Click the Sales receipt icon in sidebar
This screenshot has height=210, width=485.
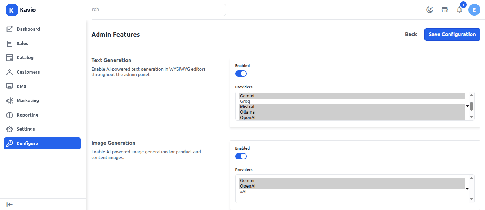[x=10, y=44]
